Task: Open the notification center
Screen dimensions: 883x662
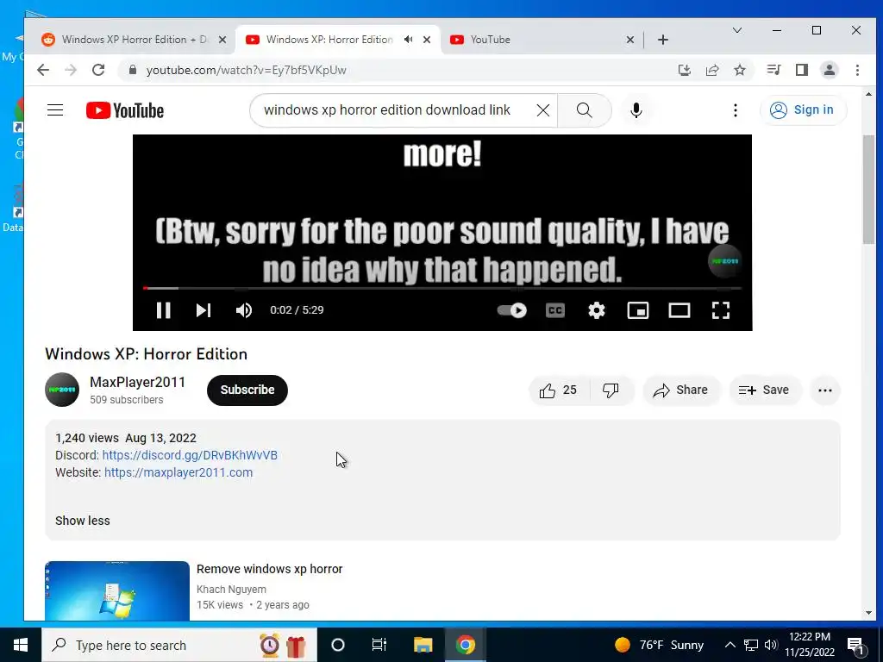Action: [855, 645]
